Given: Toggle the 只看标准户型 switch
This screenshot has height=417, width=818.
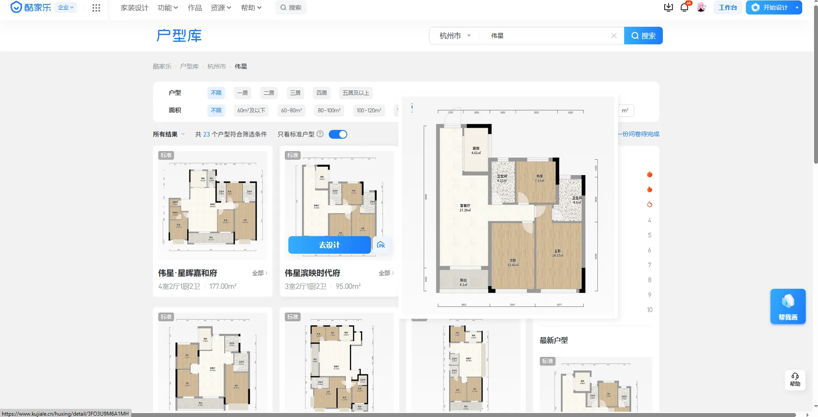Looking at the screenshot, I should (x=338, y=134).
